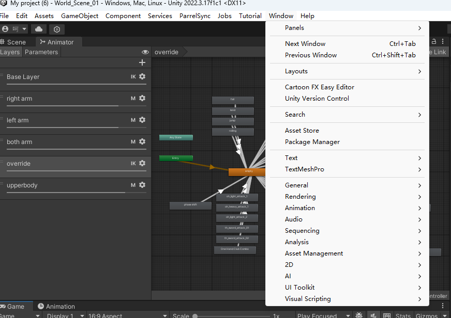Switch to the Animation tab
451x318 pixels.
pos(56,306)
